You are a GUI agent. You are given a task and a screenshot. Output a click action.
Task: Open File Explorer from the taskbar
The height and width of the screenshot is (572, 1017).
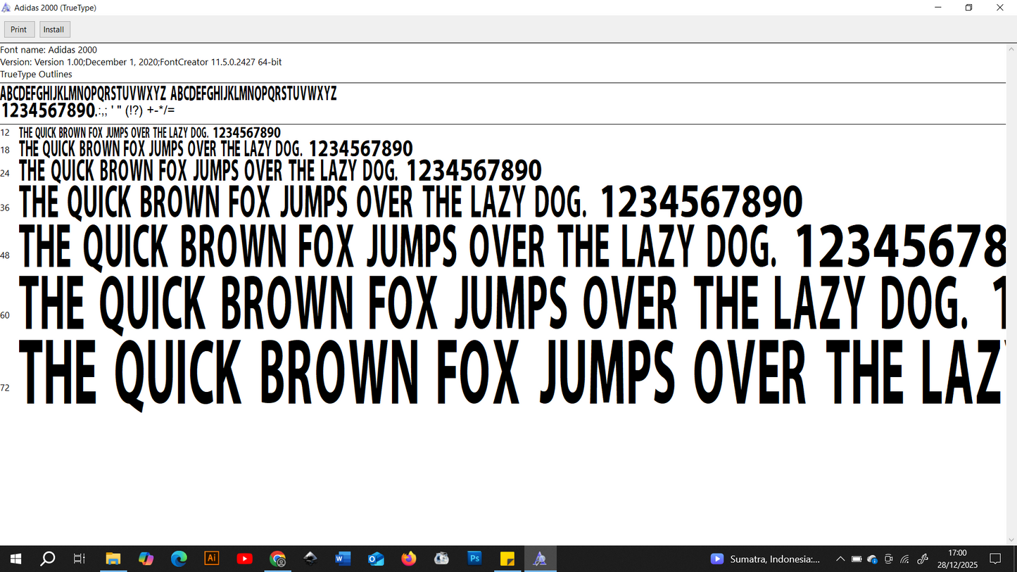pyautogui.click(x=113, y=559)
